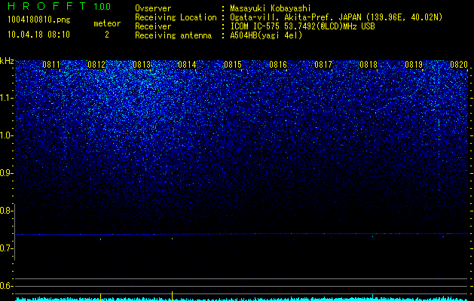
Task: Click the 0811 time marker
Action: point(51,64)
